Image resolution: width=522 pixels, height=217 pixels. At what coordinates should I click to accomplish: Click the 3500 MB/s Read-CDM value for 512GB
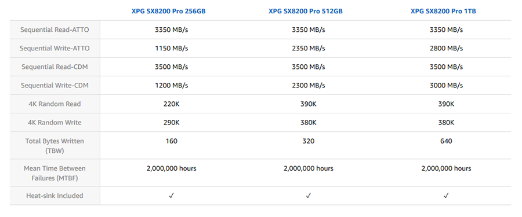tap(309, 67)
